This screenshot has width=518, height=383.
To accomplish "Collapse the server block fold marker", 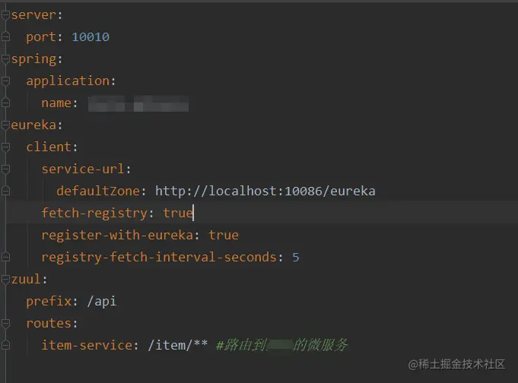I will pos(5,14).
